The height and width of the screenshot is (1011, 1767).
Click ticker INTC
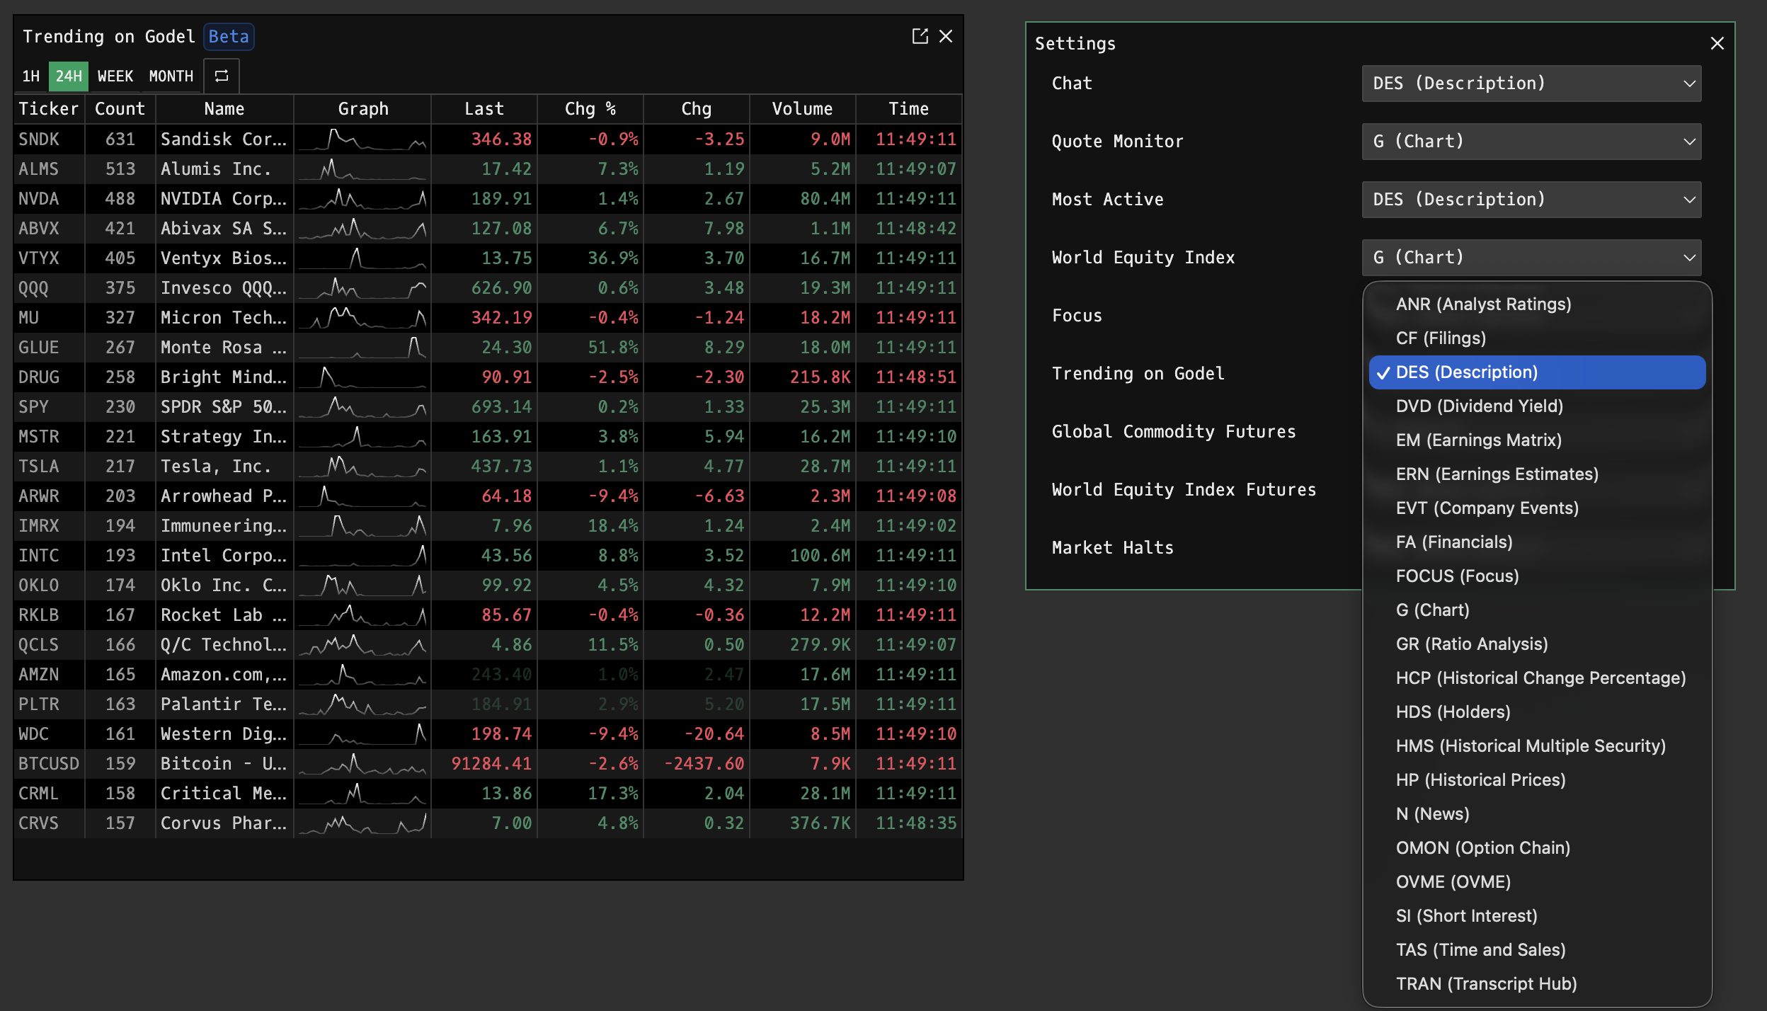coord(39,556)
